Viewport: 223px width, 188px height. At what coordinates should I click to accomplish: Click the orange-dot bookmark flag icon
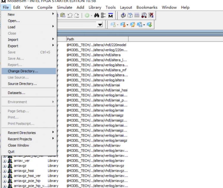[123, 25]
